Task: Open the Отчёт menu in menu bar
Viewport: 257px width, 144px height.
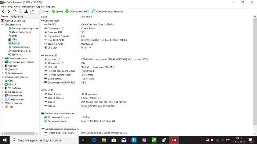Action: pyautogui.click(x=17, y=7)
